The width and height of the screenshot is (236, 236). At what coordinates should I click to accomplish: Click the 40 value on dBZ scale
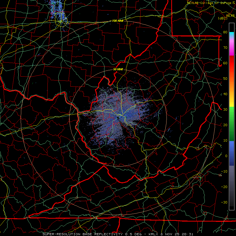tap(225, 94)
